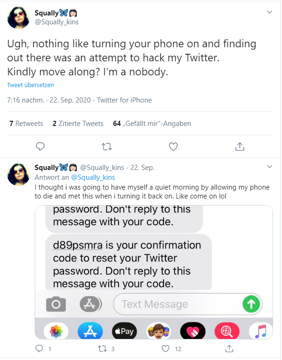Open the @Squally_kins mention link in the reply
The width and height of the screenshot is (282, 360).
click(x=93, y=177)
